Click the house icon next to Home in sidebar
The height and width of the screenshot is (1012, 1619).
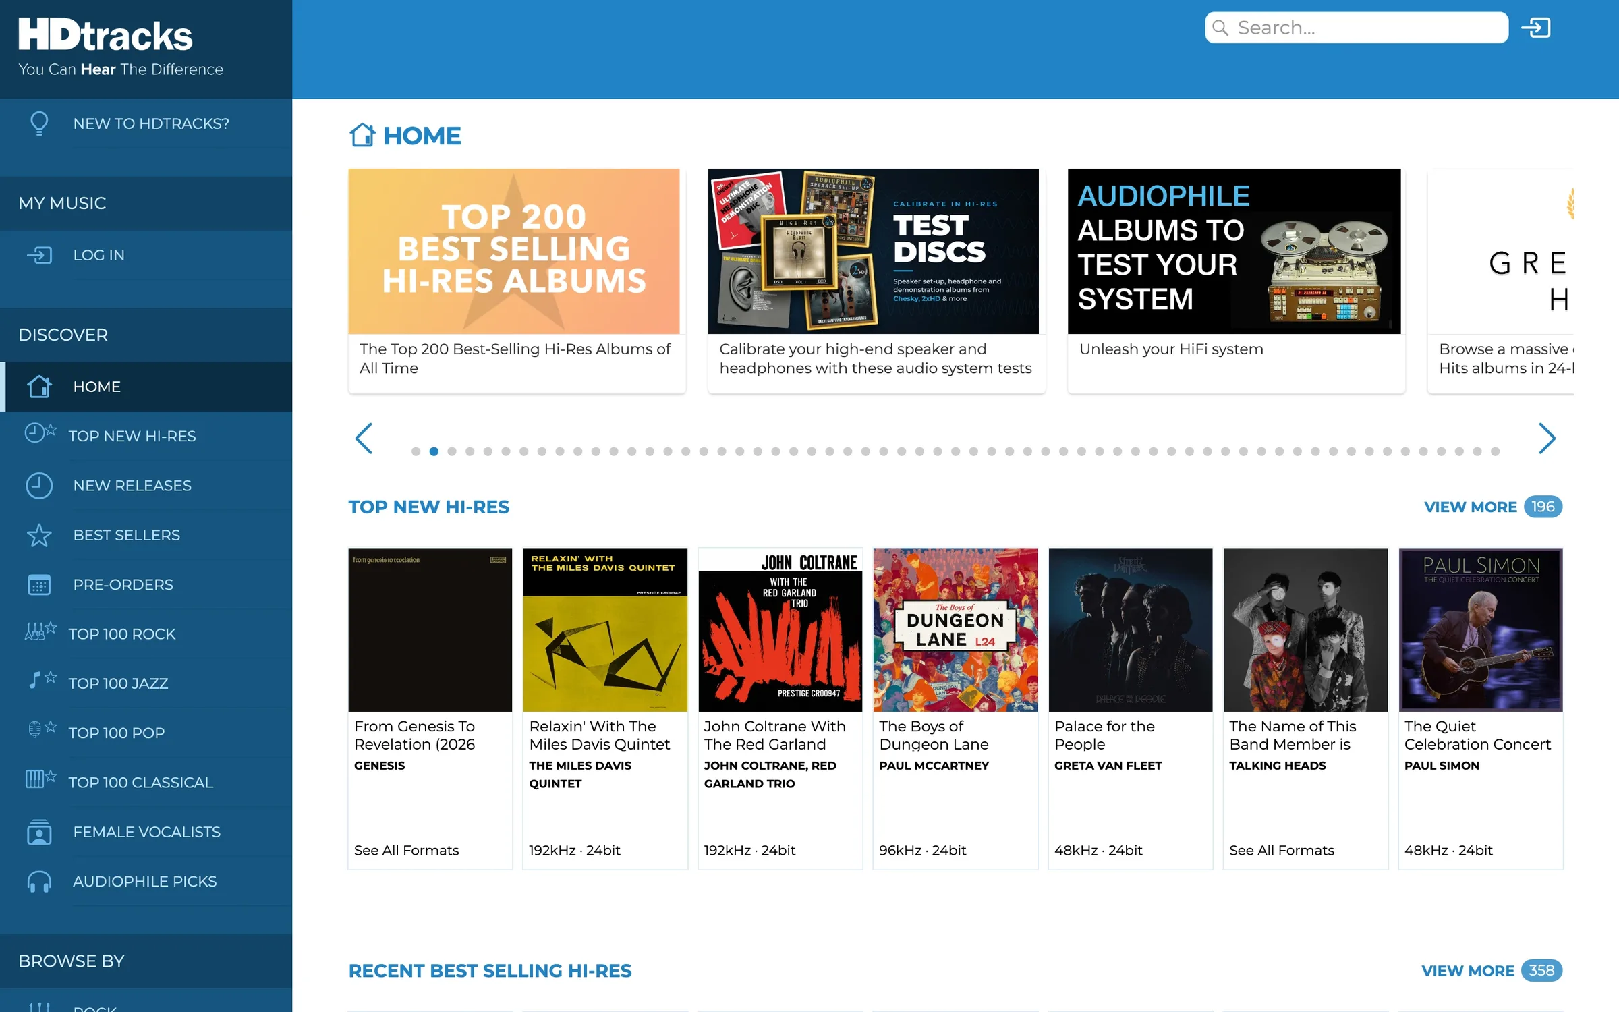[39, 387]
